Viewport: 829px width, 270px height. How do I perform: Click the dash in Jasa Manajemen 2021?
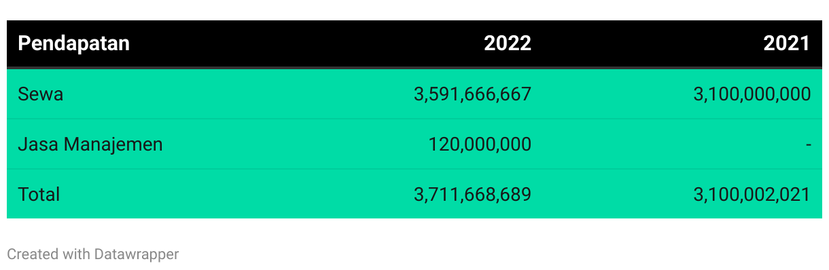pyautogui.click(x=808, y=144)
